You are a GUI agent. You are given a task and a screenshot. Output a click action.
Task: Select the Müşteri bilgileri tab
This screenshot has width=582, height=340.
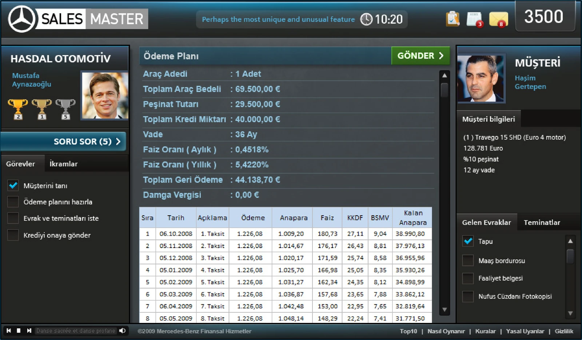tap(489, 119)
